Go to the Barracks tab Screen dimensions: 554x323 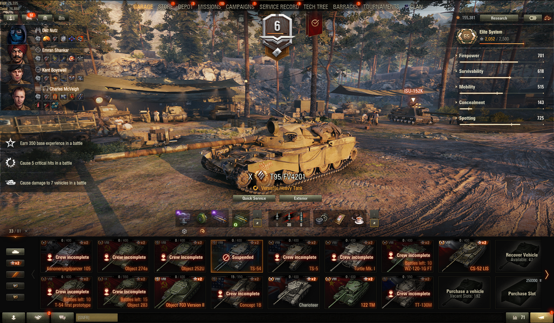pyautogui.click(x=345, y=6)
